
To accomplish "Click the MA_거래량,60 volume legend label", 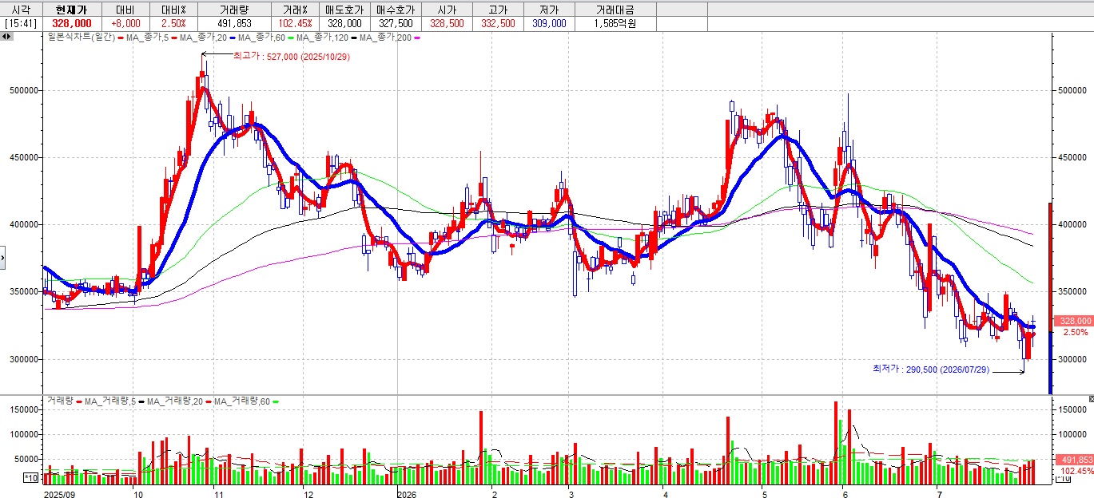I will pos(241,401).
